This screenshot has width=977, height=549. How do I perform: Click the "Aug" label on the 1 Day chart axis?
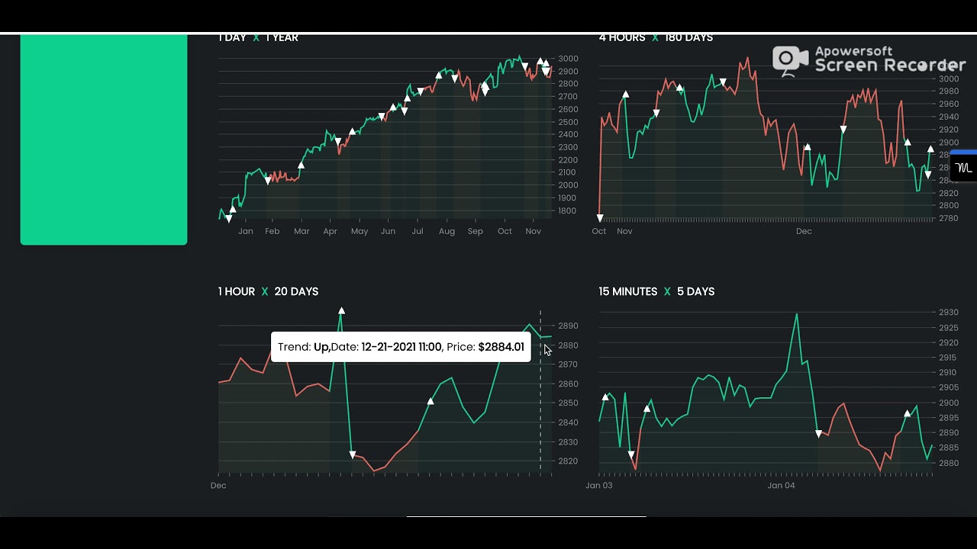pos(447,231)
